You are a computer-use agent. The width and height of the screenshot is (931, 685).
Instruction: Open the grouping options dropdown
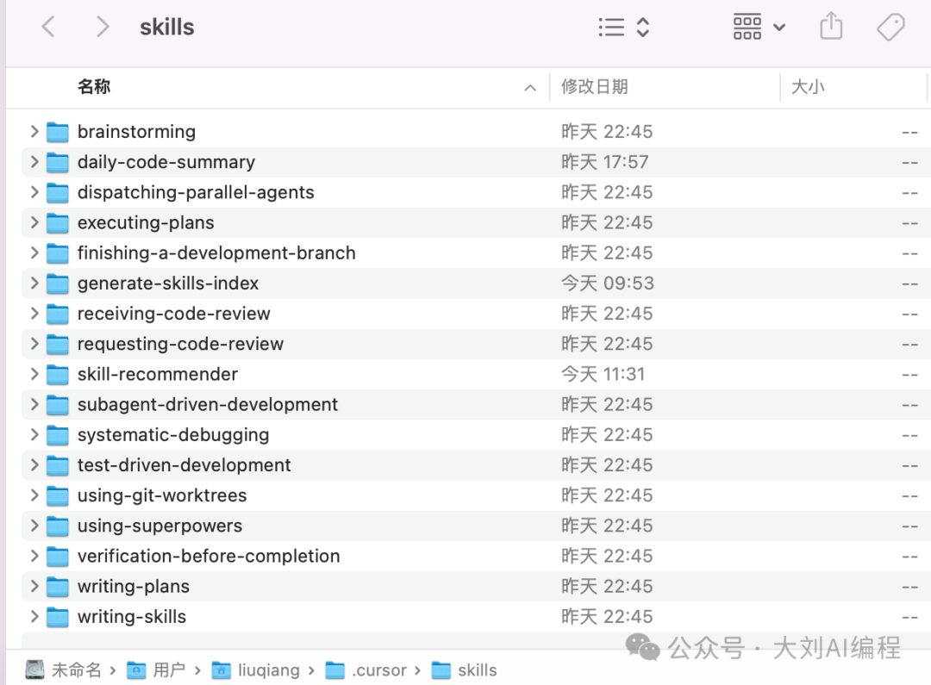point(759,28)
